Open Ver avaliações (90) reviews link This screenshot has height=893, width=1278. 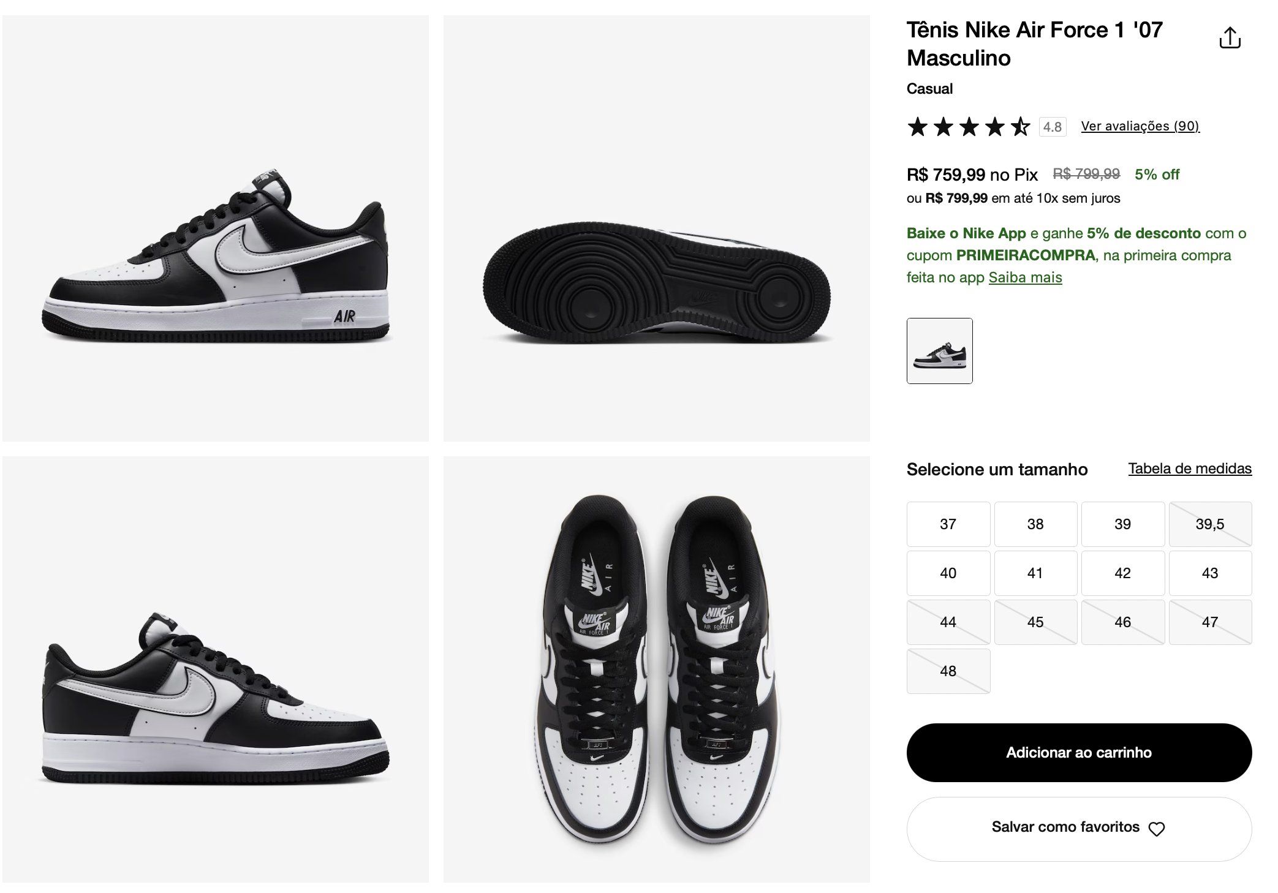1140,126
